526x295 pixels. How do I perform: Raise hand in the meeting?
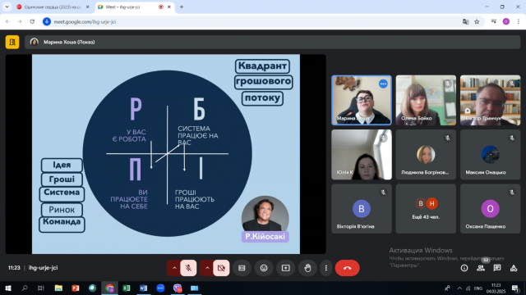pos(307,268)
